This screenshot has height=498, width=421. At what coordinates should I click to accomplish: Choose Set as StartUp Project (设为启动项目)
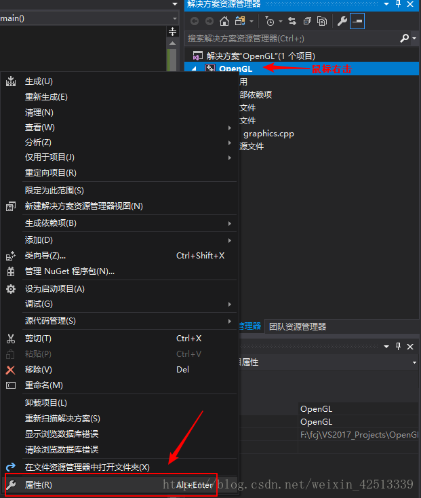point(119,289)
